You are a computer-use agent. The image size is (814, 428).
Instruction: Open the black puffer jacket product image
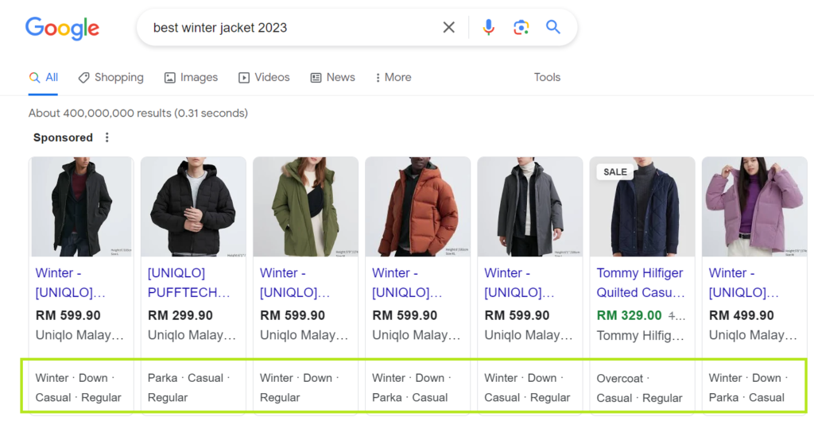194,207
